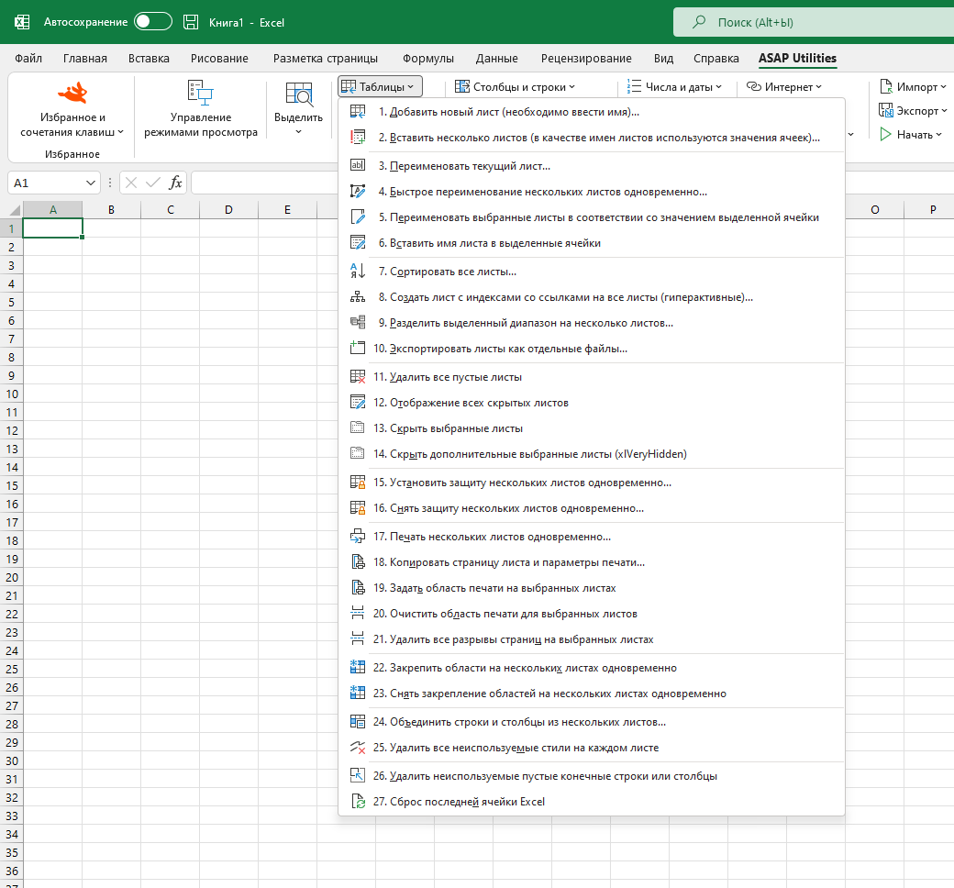Select '5. Переименовать выбранные листы' menu item
This screenshot has height=888, width=954.
click(x=592, y=217)
